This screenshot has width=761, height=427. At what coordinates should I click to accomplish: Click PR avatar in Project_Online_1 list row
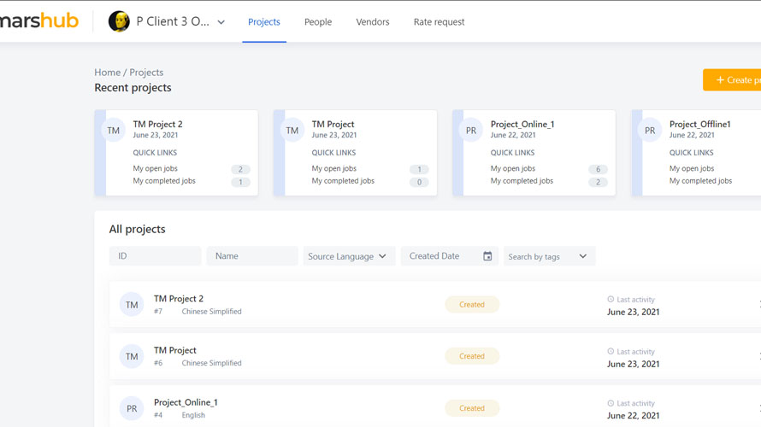pos(132,408)
